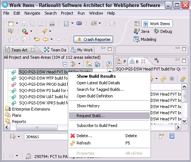The width and height of the screenshot is (191, 162).
Task: Switch to the Java perspective
Action: [x=141, y=31]
